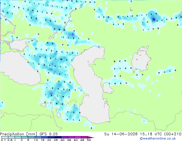This screenshot has width=182, height=141.
Task: Pick the 5–10 mm legend color box
Action: [x=32, y=137]
